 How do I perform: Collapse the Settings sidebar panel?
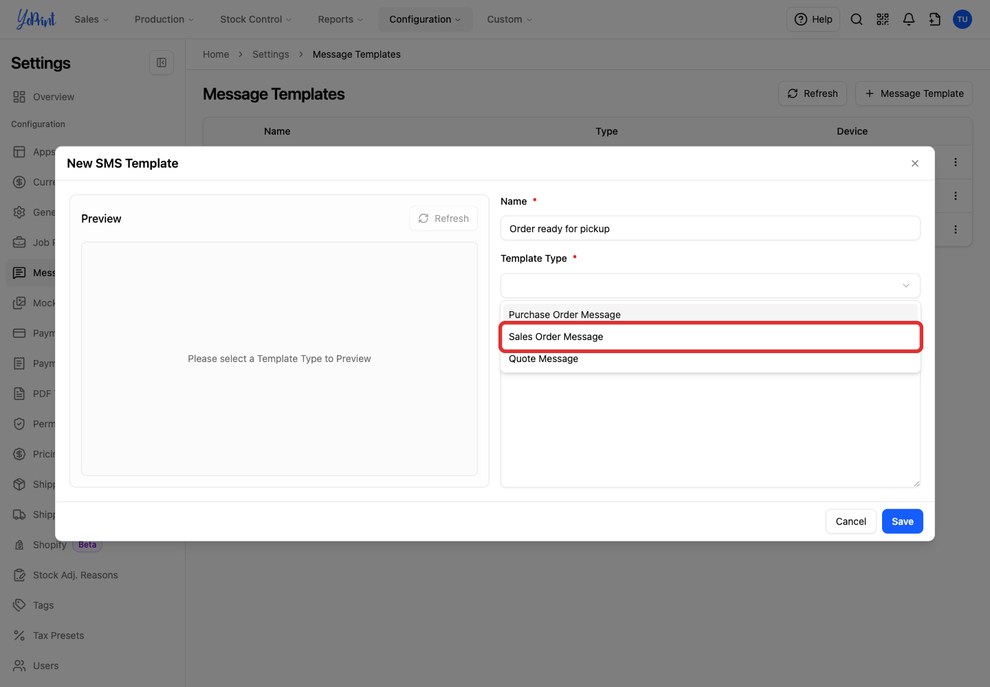(162, 63)
